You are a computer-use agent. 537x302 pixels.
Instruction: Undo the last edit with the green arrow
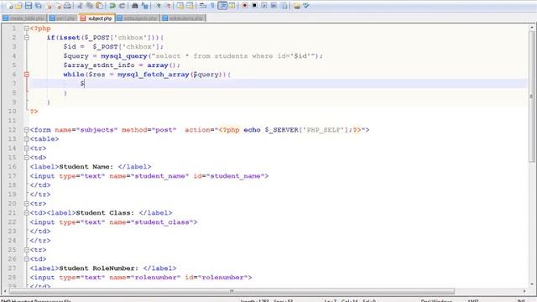[x=112, y=6]
